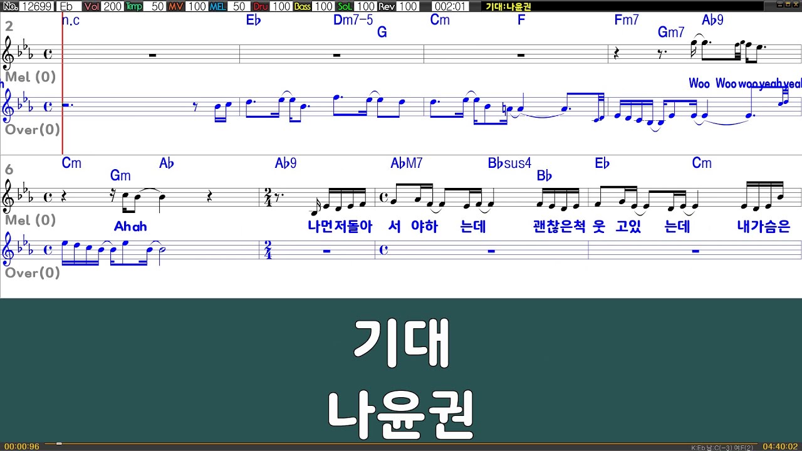This screenshot has height=451, width=802.
Task: Click the SoL volume value 100
Action: pyautogui.click(x=365, y=6)
